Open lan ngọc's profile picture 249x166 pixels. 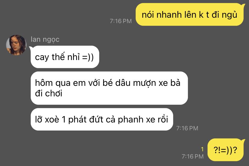[x=16, y=45]
